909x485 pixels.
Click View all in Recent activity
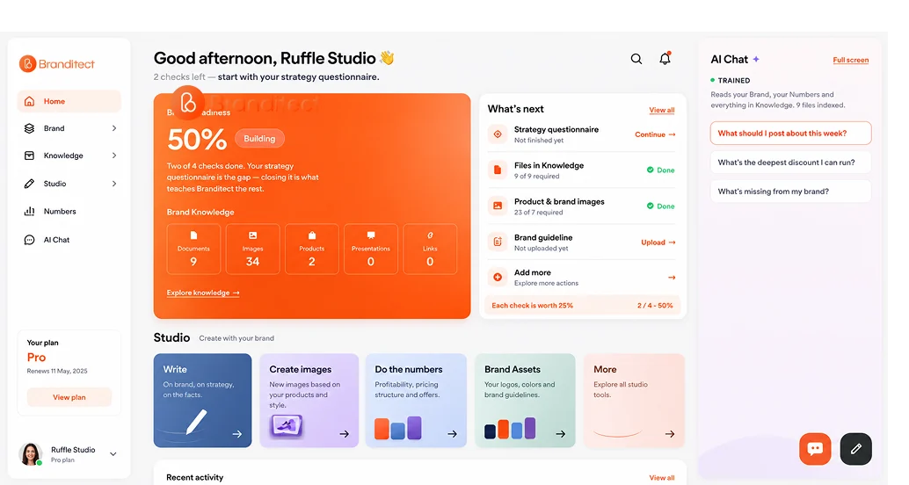pyautogui.click(x=661, y=478)
